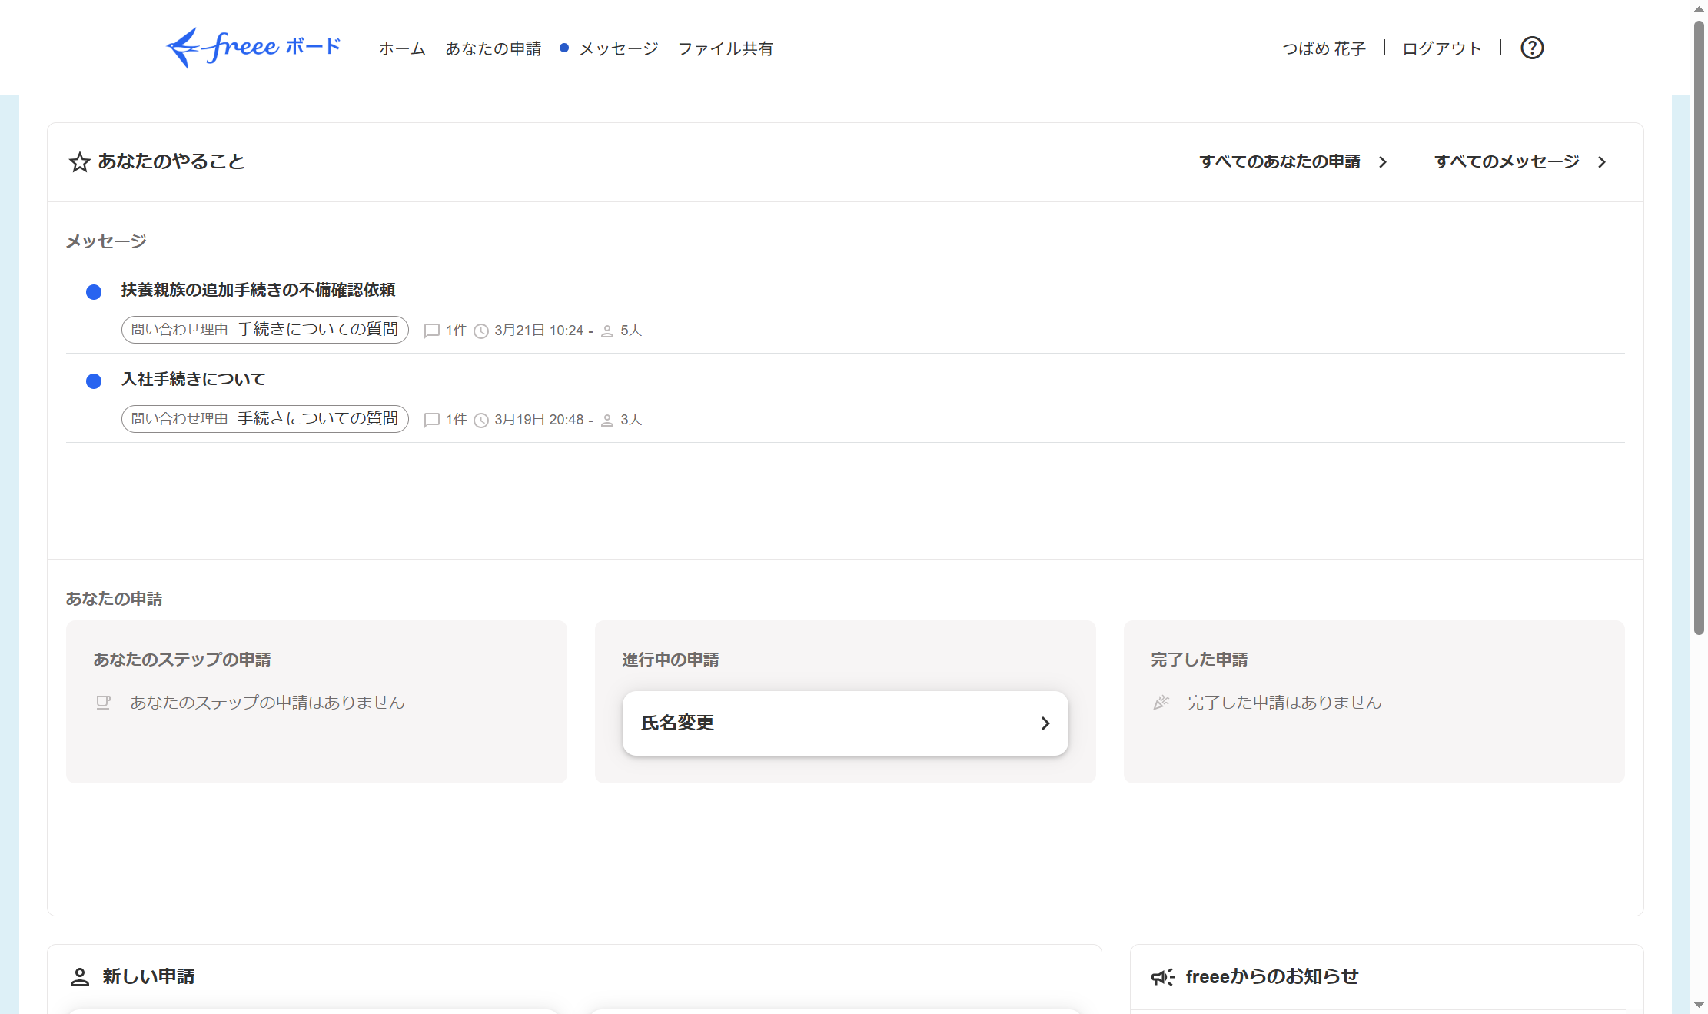Open message 扶養親族の追加手続きの不備確認依頼
The image size is (1708, 1014).
258,290
